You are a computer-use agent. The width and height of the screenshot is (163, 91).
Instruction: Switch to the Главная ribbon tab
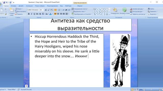point(6,6)
